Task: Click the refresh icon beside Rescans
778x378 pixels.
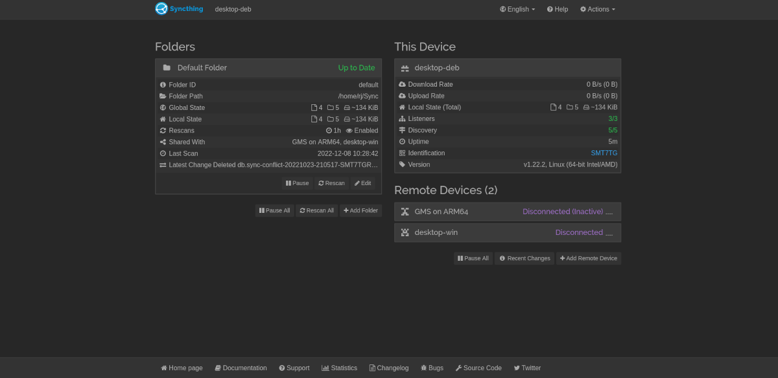Action: (163, 130)
